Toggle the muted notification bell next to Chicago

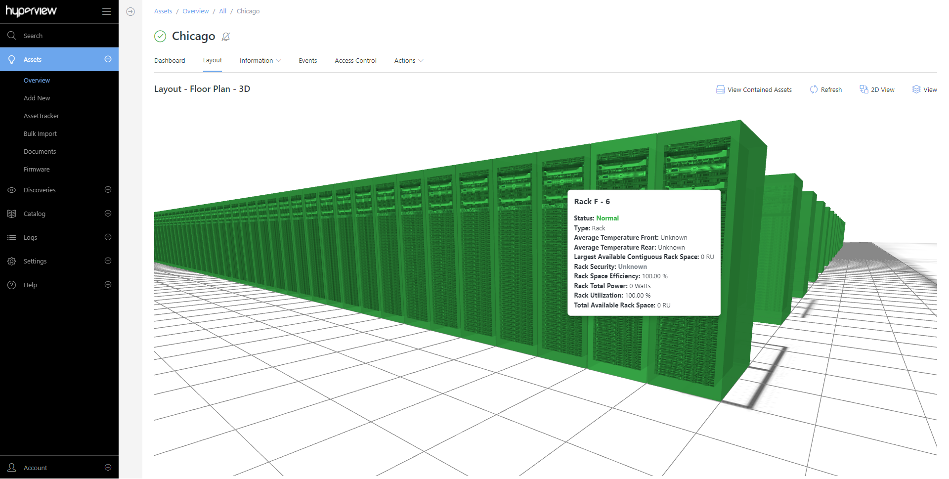click(x=226, y=37)
